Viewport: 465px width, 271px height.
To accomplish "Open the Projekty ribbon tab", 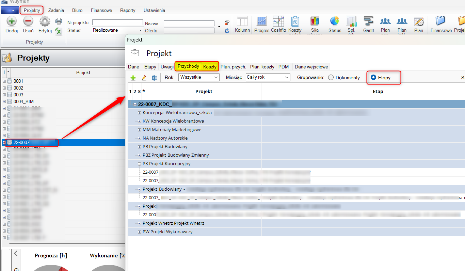I will pos(32,10).
